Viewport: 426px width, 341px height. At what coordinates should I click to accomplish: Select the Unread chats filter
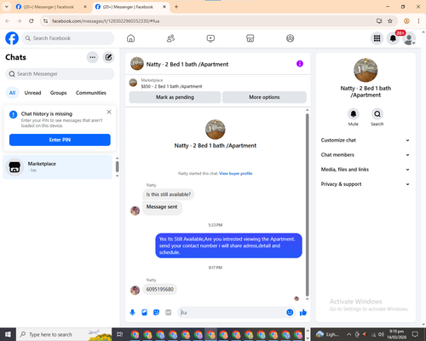click(32, 93)
